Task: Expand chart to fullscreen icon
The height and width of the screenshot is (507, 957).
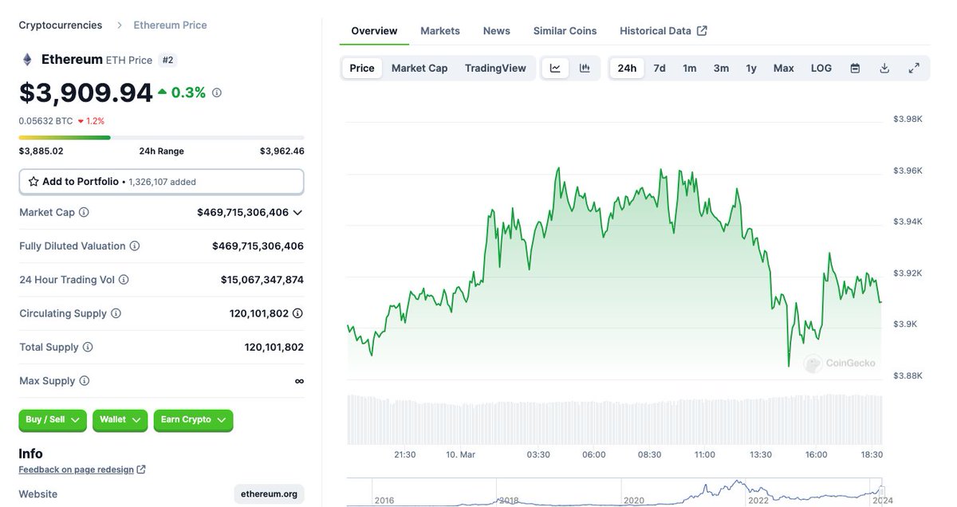Action: point(914,68)
